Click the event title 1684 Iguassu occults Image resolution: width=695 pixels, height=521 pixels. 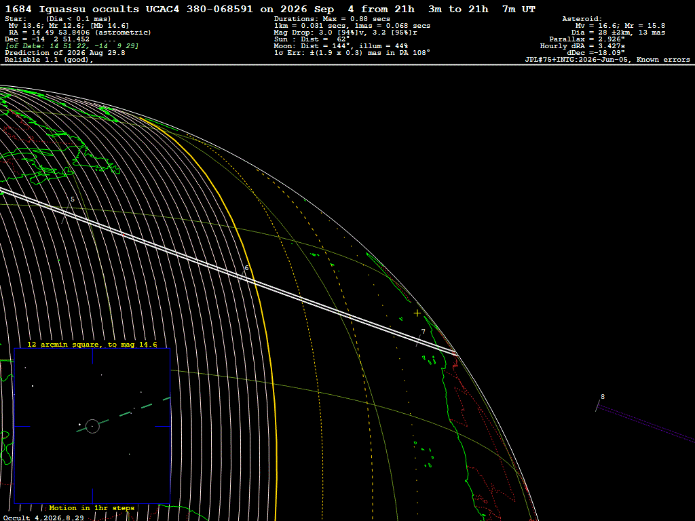(x=72, y=9)
